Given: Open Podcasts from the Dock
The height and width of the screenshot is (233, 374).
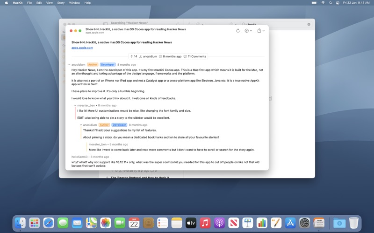Looking at the screenshot, I should (x=219, y=223).
